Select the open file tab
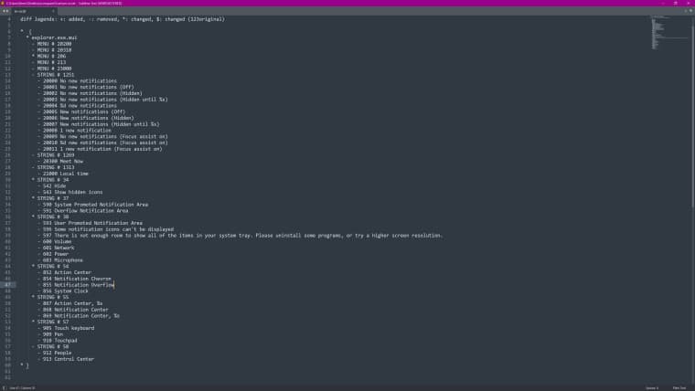The image size is (695, 391). [x=34, y=11]
